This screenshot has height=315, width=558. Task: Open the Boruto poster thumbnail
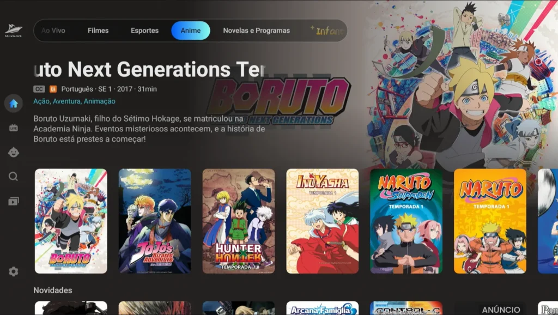click(x=71, y=221)
